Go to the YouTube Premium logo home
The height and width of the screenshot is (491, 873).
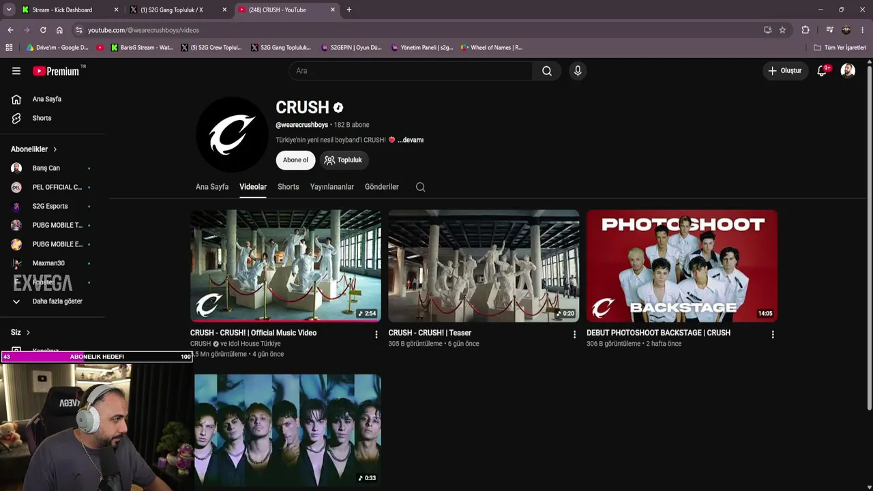point(56,71)
